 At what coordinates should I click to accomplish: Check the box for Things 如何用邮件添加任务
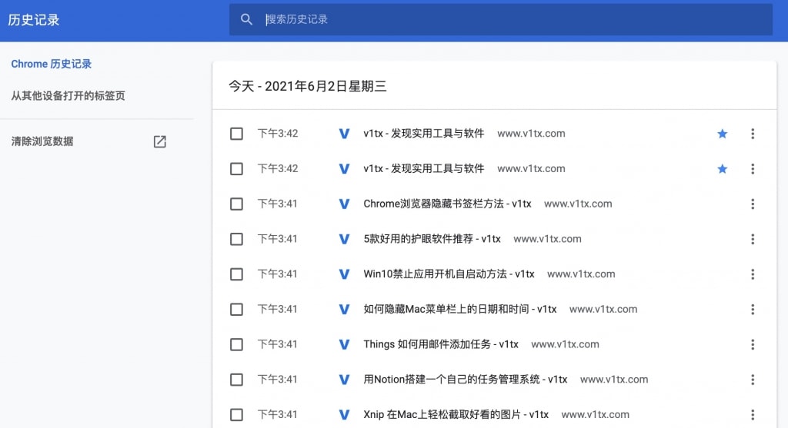tap(236, 344)
